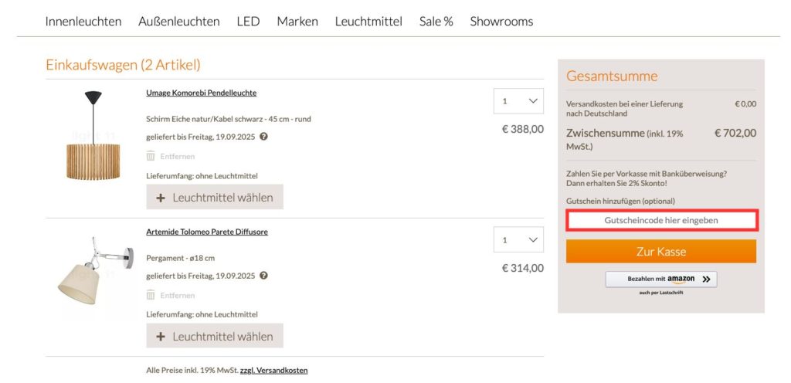The height and width of the screenshot is (383, 791).
Task: Open the Außenleuchten menu
Action: (179, 21)
